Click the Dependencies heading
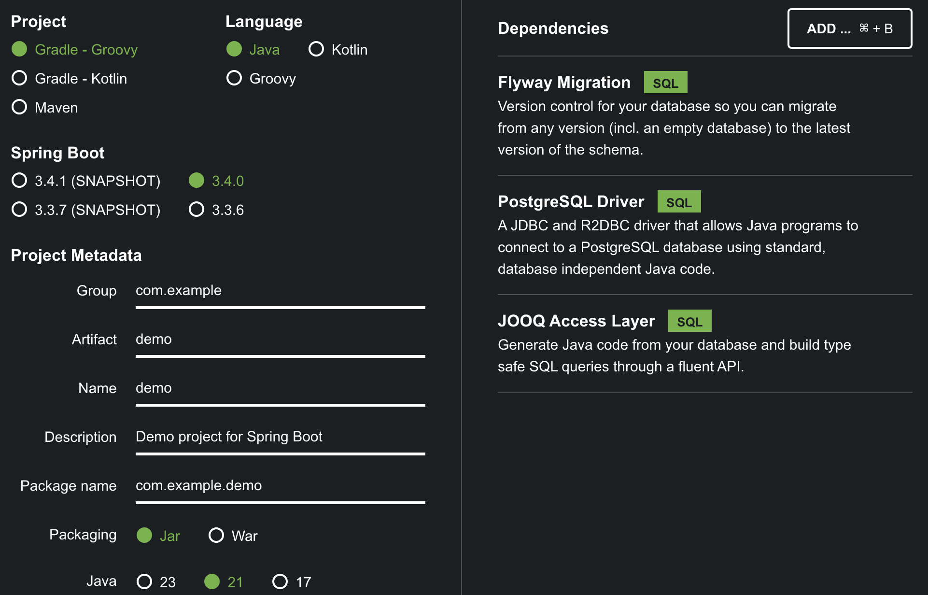 click(553, 28)
